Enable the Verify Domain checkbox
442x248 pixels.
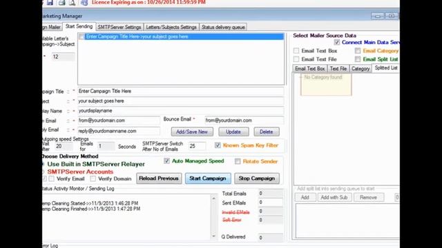[93, 179]
